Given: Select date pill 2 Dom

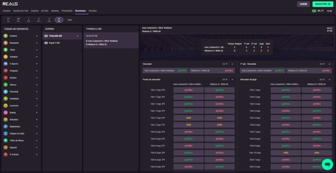Looking at the screenshot, I should tap(39, 20).
